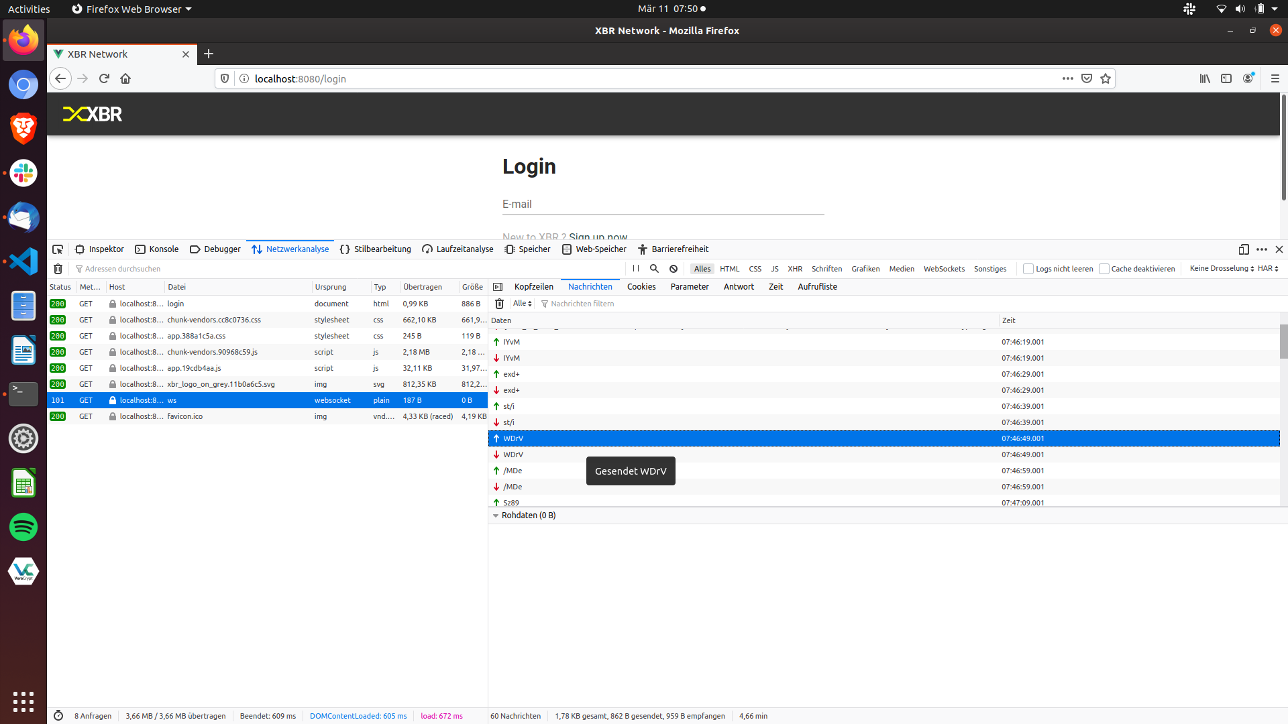Clear all network requests with trash icon
Viewport: 1288px width, 724px height.
pos(58,268)
